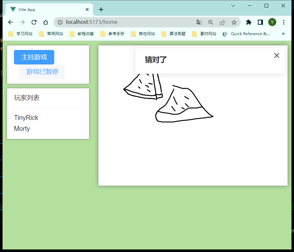This screenshot has width=294, height=252.
Task: Click the 游戏已暂停 button
Action: tap(42, 72)
